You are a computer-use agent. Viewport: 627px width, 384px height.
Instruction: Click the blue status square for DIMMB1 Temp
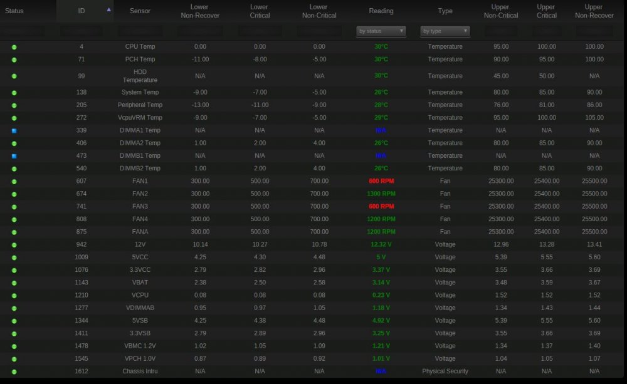(x=14, y=156)
